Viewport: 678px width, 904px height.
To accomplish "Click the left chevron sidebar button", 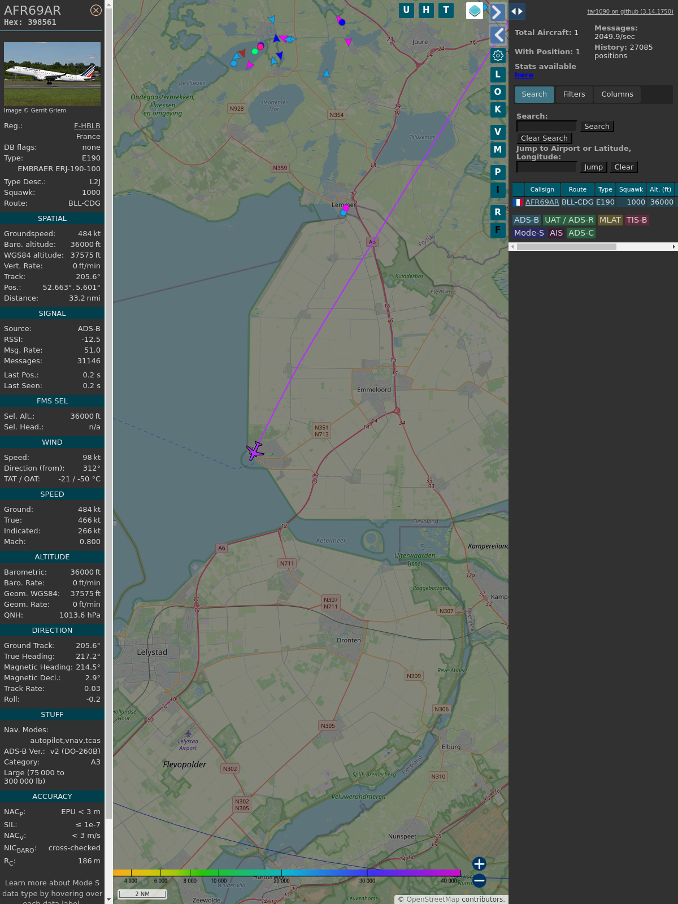I will pos(498,35).
